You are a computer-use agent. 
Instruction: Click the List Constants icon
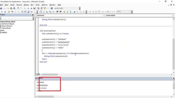[44, 12]
